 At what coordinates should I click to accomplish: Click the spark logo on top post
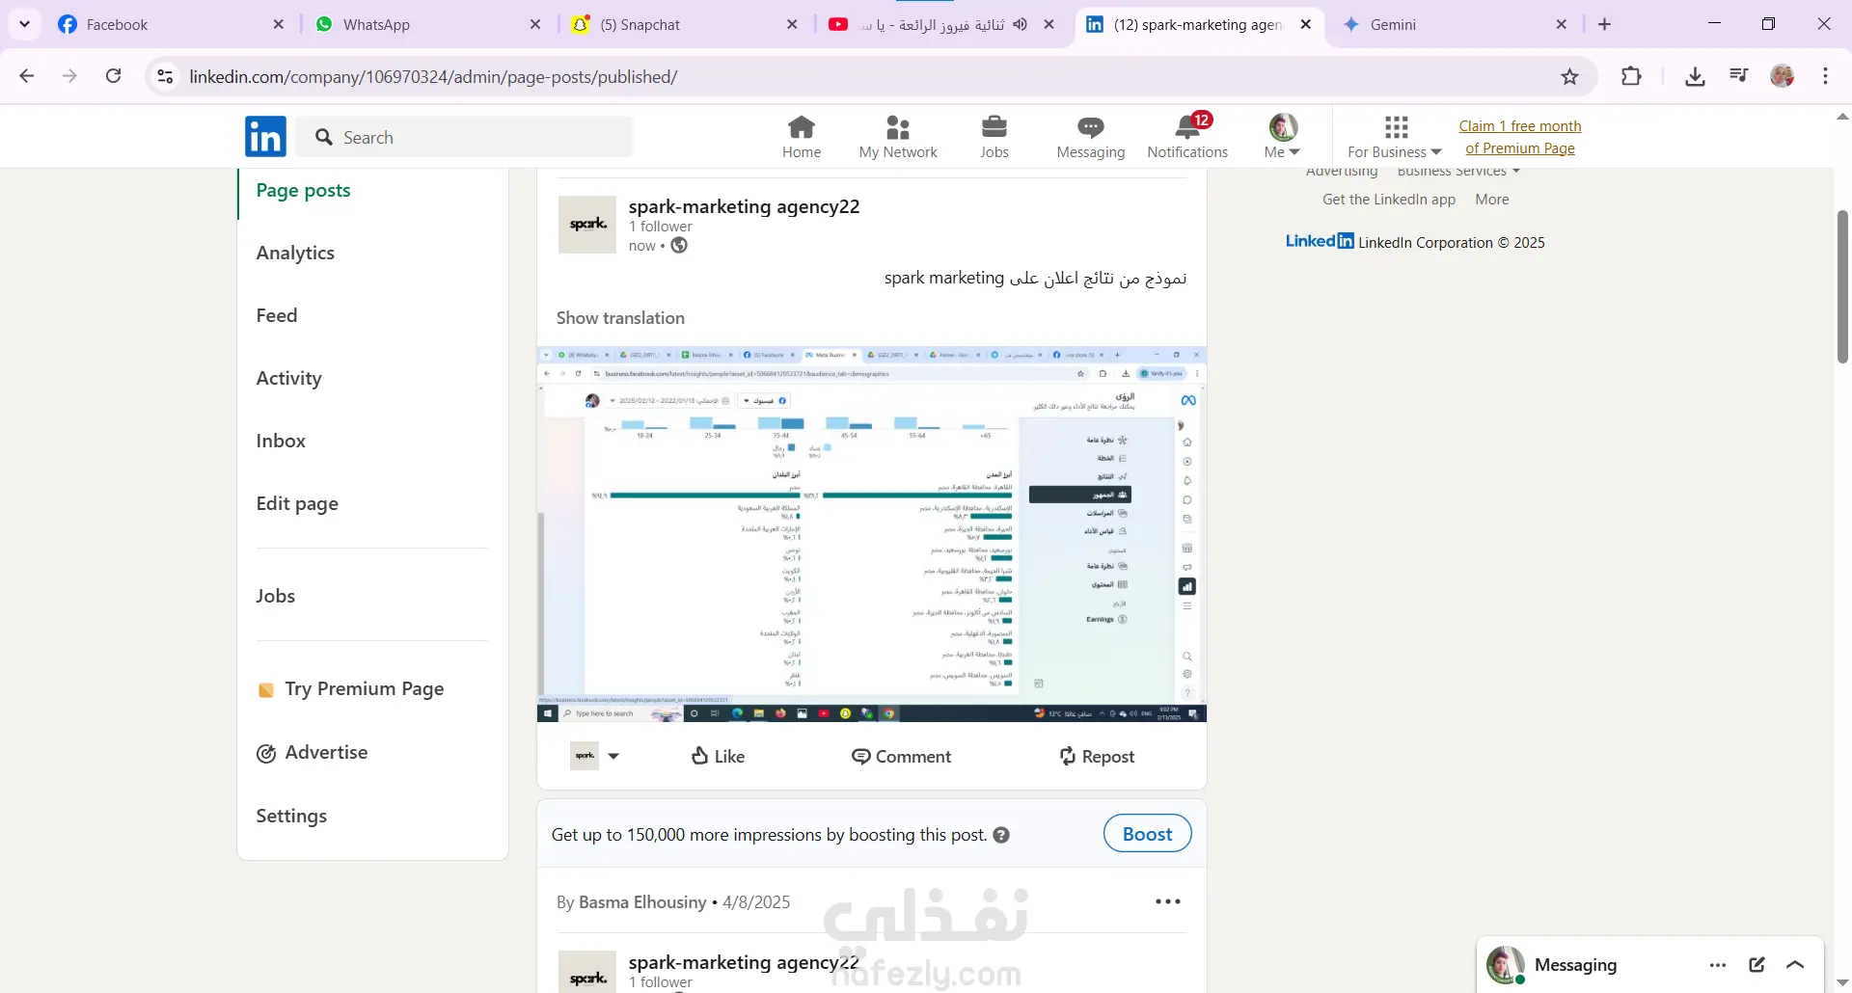(x=587, y=225)
